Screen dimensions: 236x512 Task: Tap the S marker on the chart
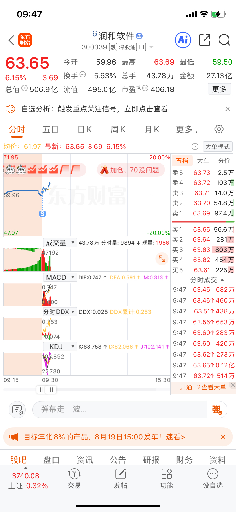42,214
